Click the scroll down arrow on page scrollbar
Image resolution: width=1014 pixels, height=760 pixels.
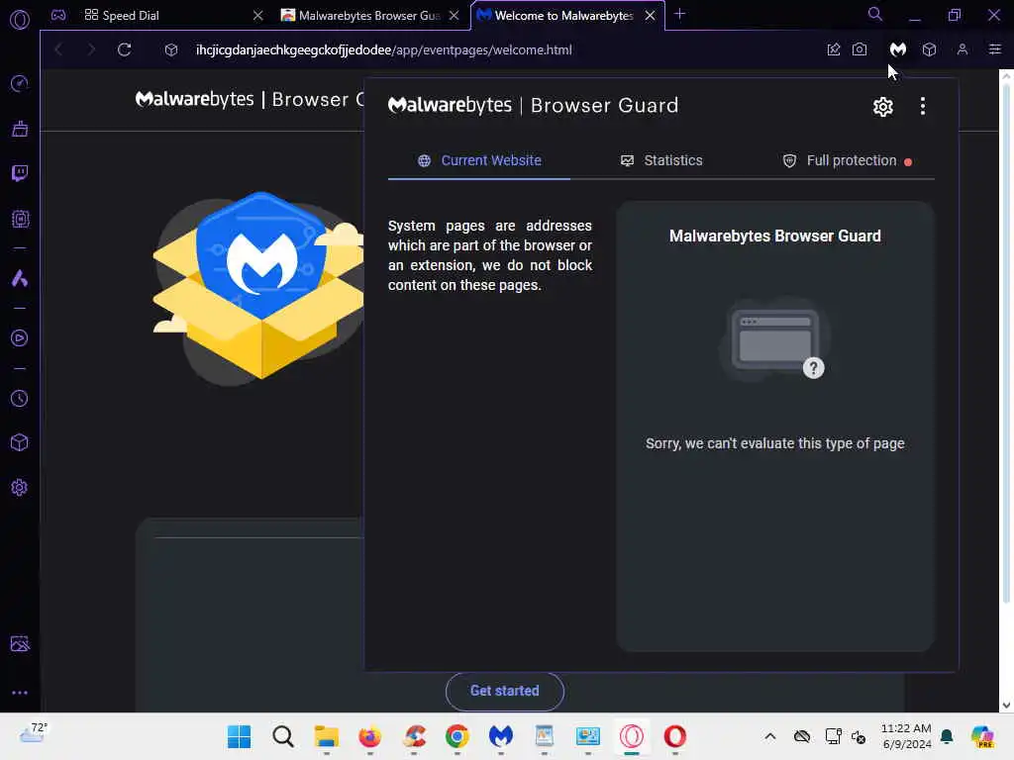coord(1006,706)
